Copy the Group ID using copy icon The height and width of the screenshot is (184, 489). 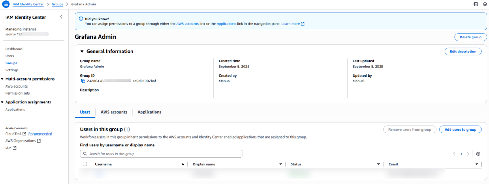click(83, 81)
